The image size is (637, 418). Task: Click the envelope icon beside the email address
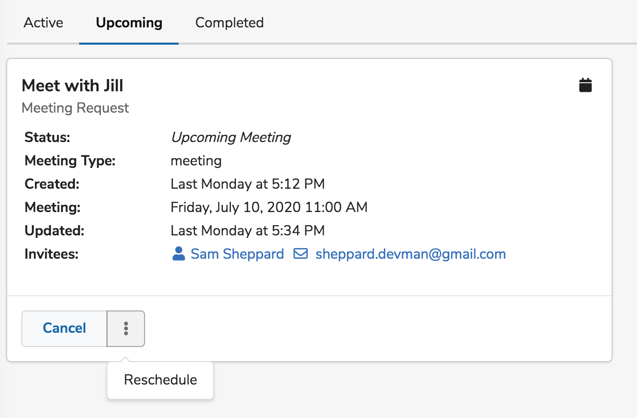tap(301, 254)
